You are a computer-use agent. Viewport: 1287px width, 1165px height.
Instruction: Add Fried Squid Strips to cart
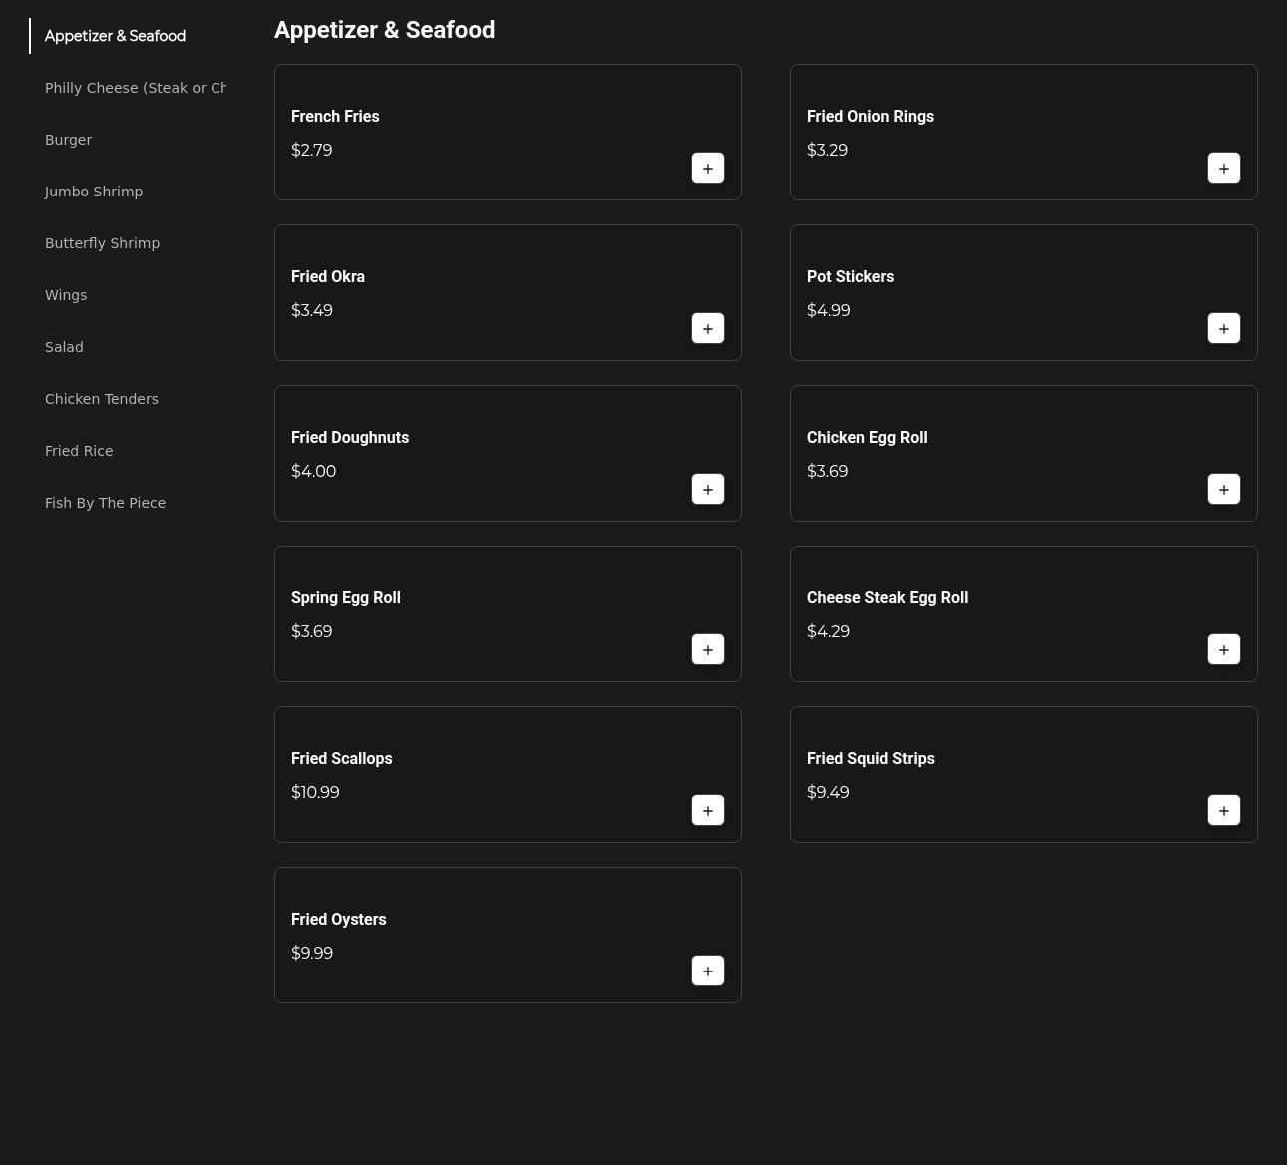click(1223, 810)
